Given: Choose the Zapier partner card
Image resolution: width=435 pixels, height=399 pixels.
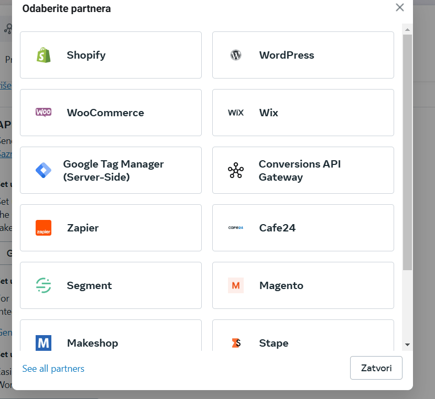Looking at the screenshot, I should [x=111, y=228].
